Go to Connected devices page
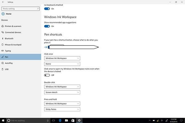This screenshot has width=185, height=123. tap(14, 32)
